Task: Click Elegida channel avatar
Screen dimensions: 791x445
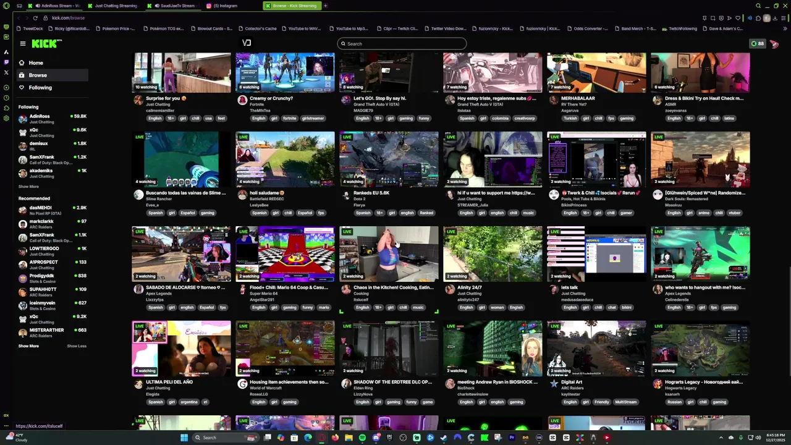Action: click(138, 383)
